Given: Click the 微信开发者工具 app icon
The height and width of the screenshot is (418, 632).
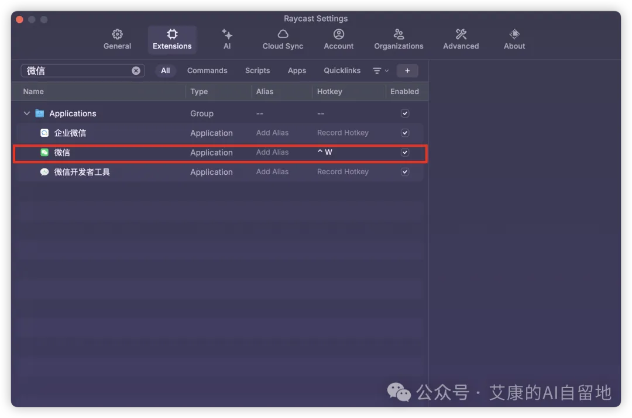Looking at the screenshot, I should click(44, 172).
